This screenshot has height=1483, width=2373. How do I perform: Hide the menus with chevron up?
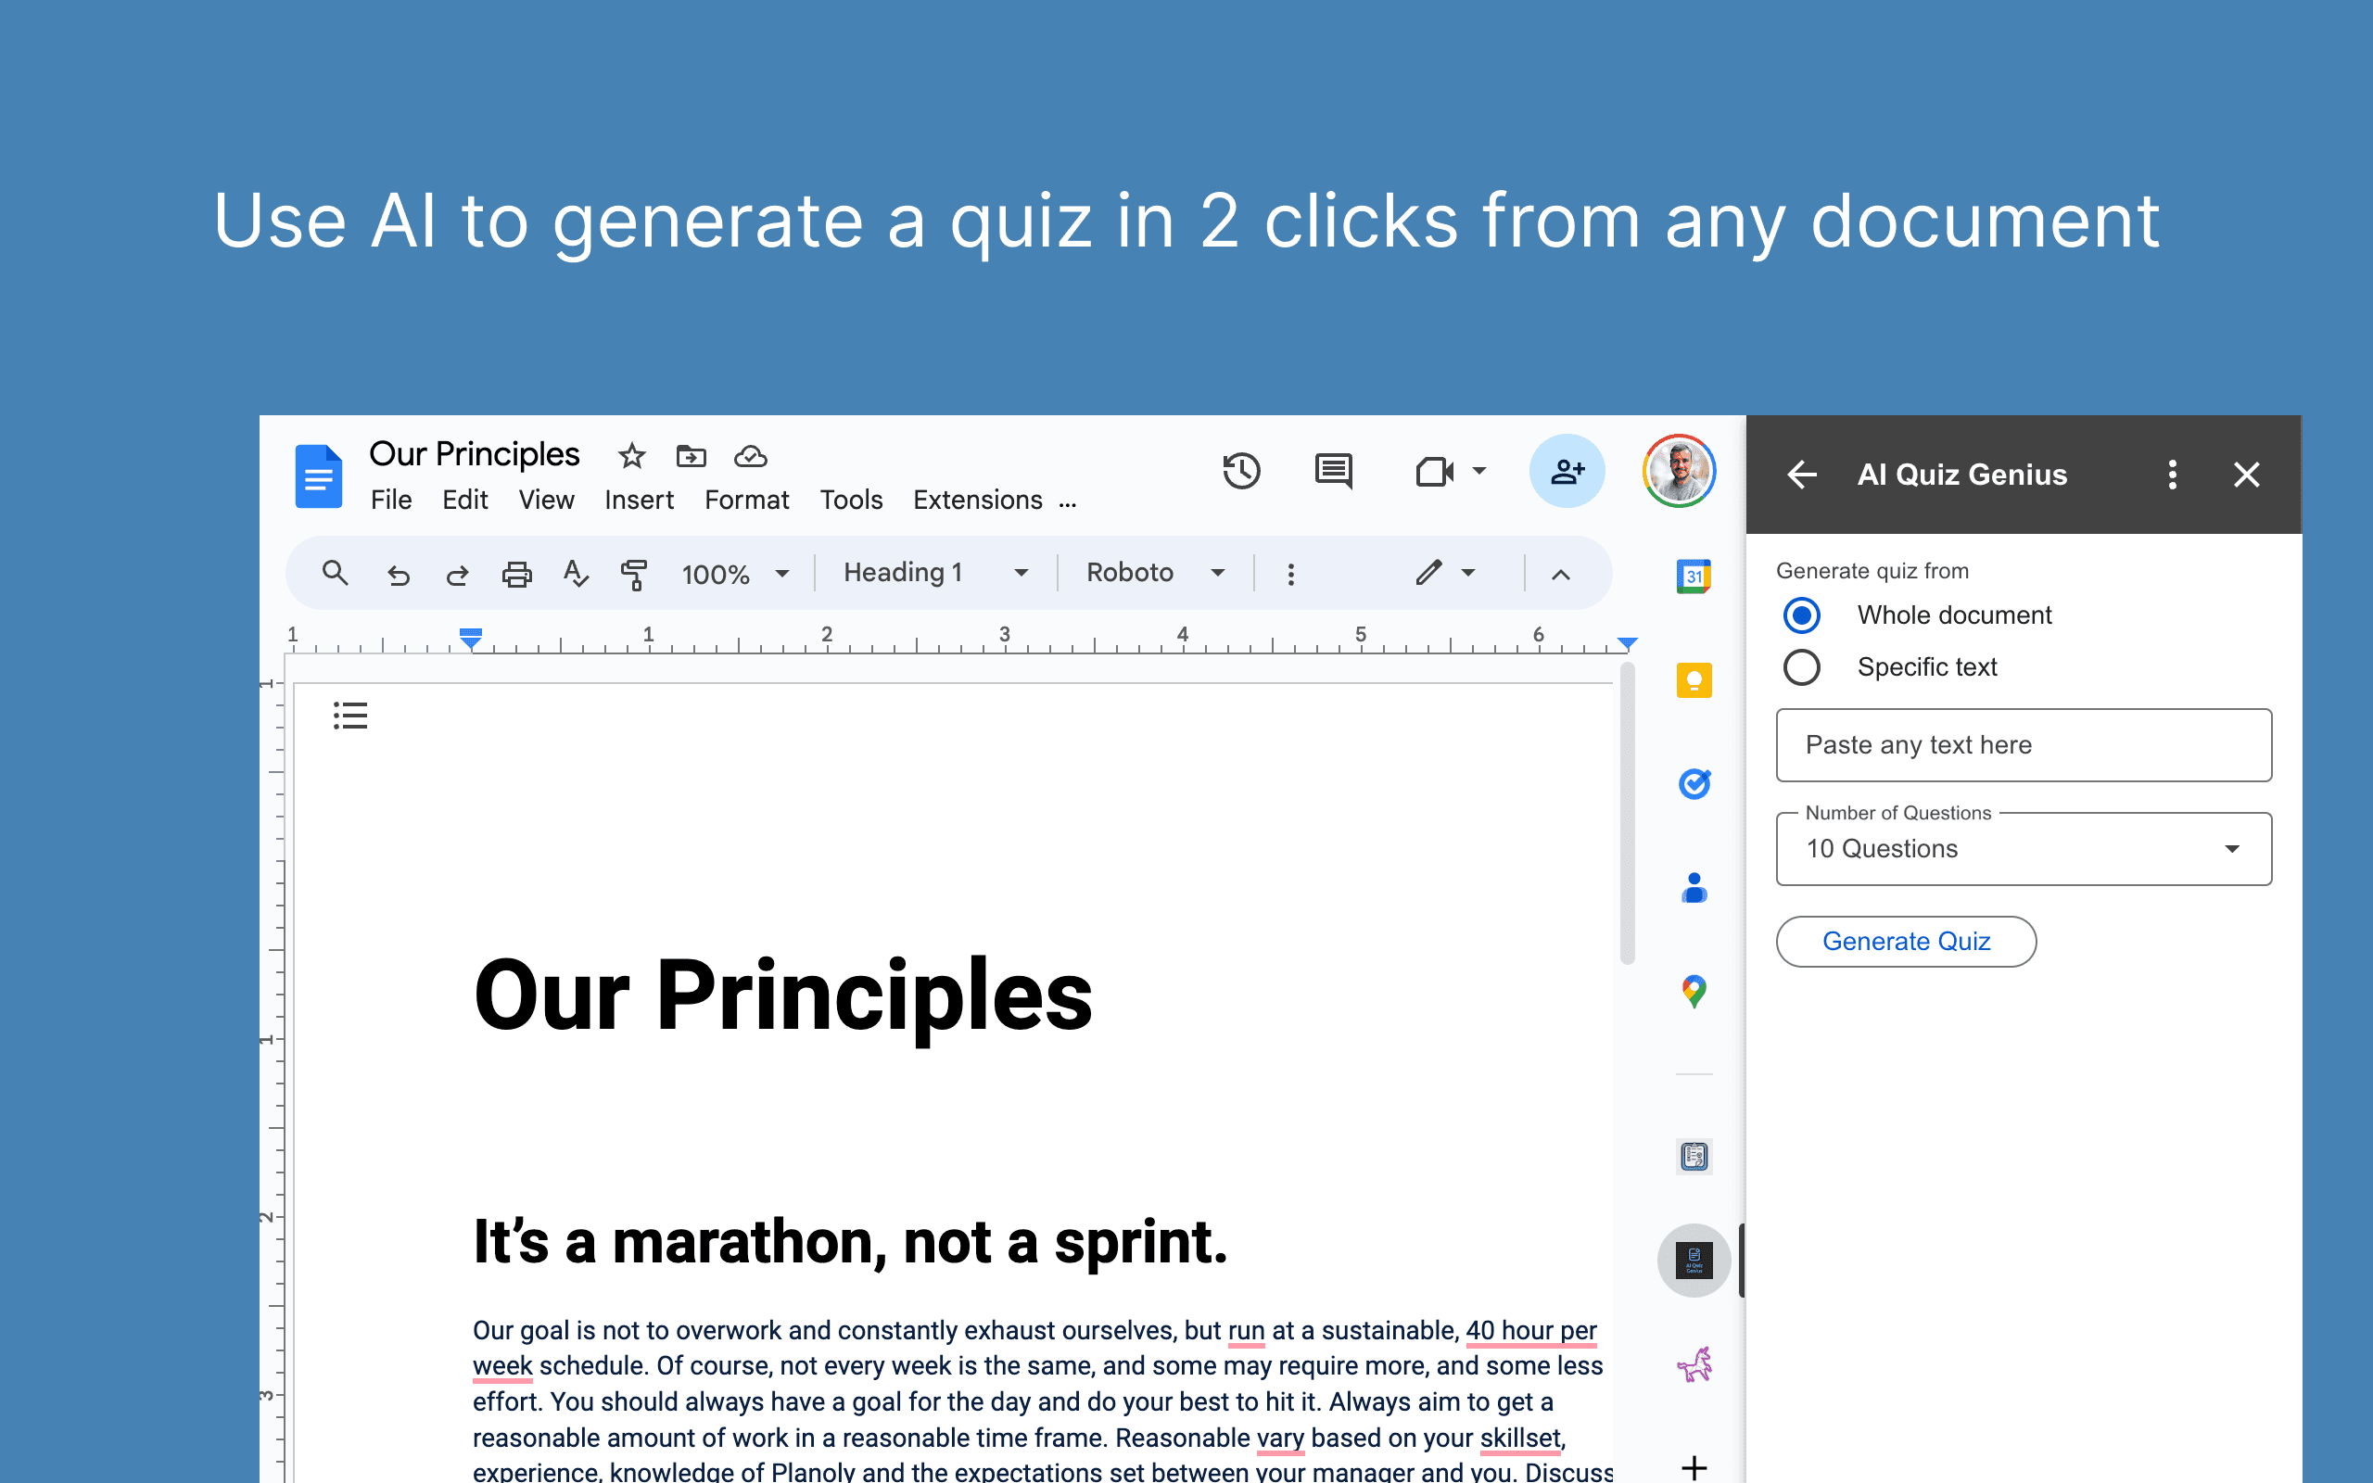(1560, 574)
